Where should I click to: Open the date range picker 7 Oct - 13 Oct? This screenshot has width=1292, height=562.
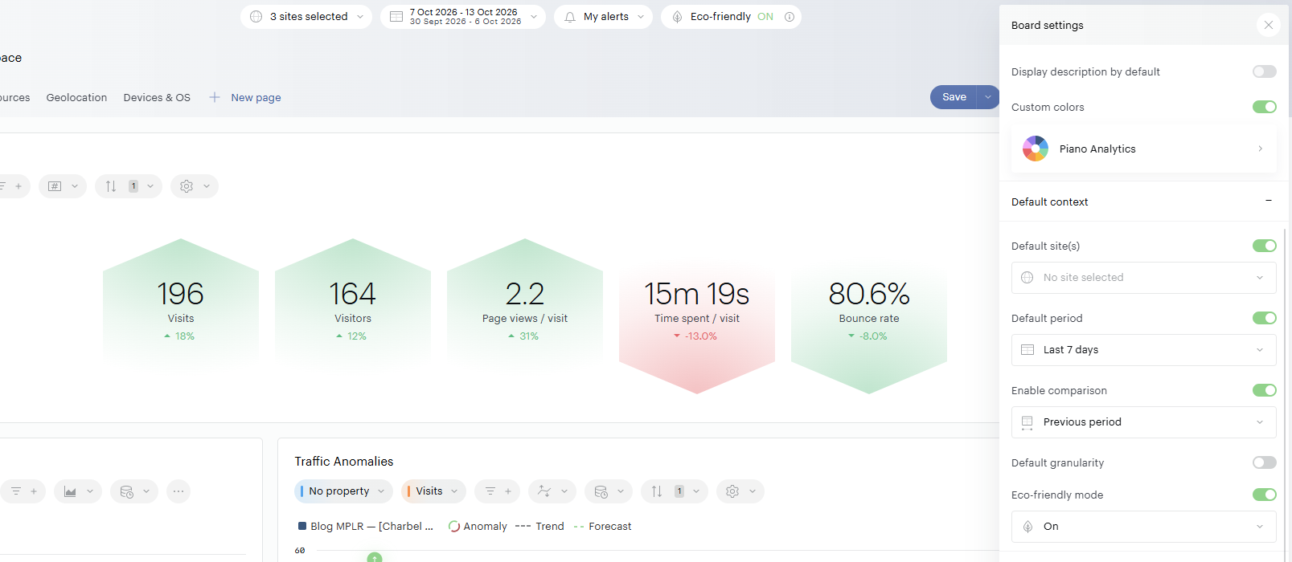tap(463, 17)
